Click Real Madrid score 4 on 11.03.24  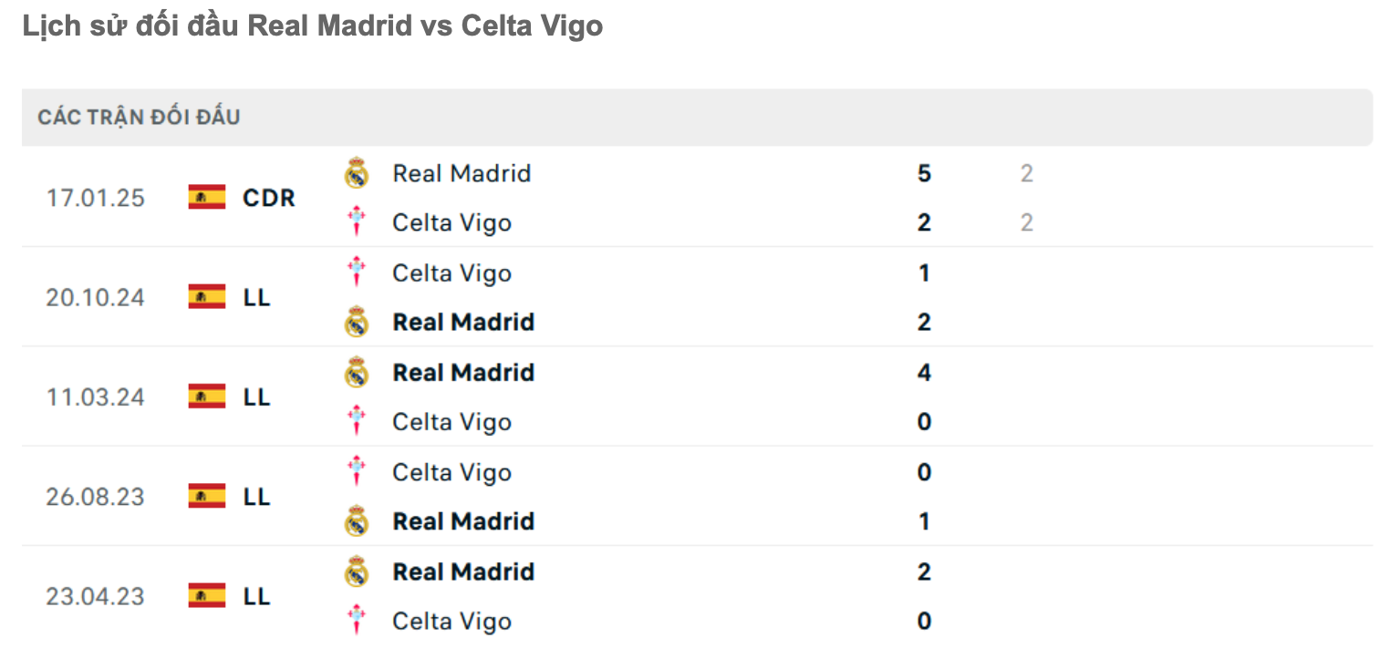click(924, 372)
